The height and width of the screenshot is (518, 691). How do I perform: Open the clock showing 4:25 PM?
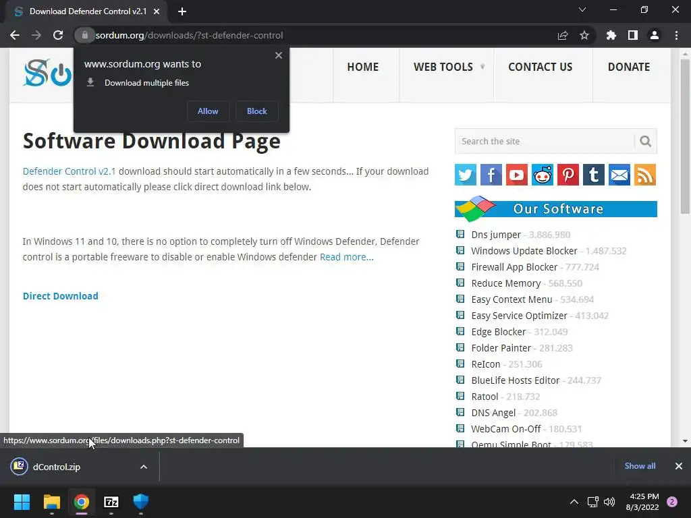pyautogui.click(x=642, y=502)
